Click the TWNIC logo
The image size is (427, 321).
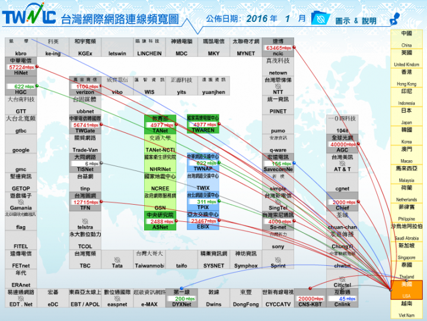coord(29,14)
